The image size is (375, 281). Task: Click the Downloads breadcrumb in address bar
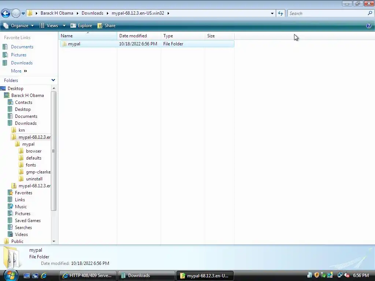(92, 13)
